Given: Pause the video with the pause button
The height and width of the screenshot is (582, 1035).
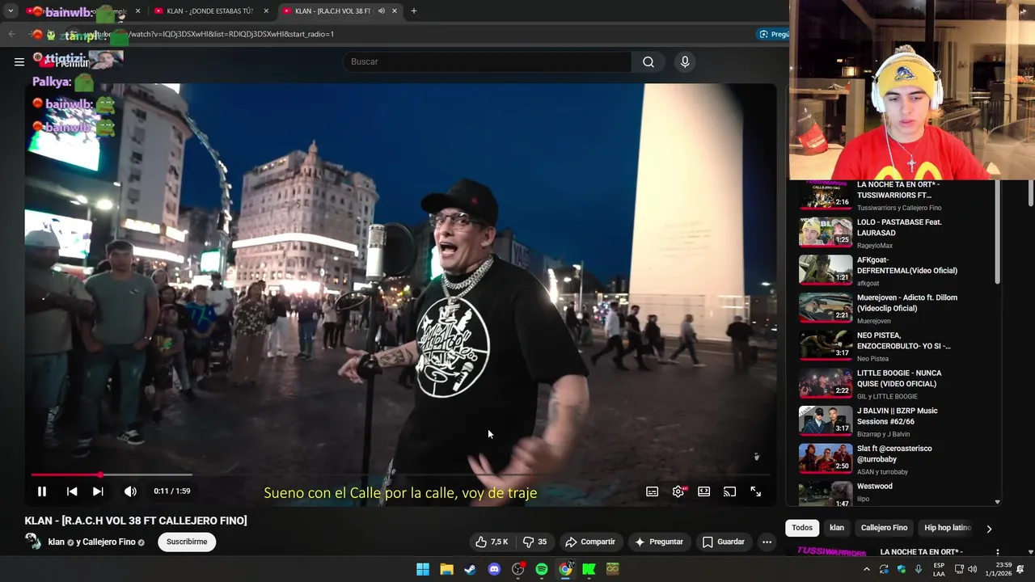Looking at the screenshot, I should (x=42, y=491).
